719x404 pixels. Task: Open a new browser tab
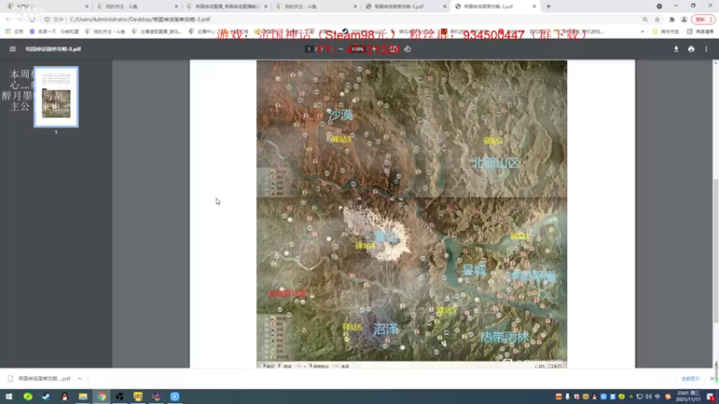tap(548, 6)
